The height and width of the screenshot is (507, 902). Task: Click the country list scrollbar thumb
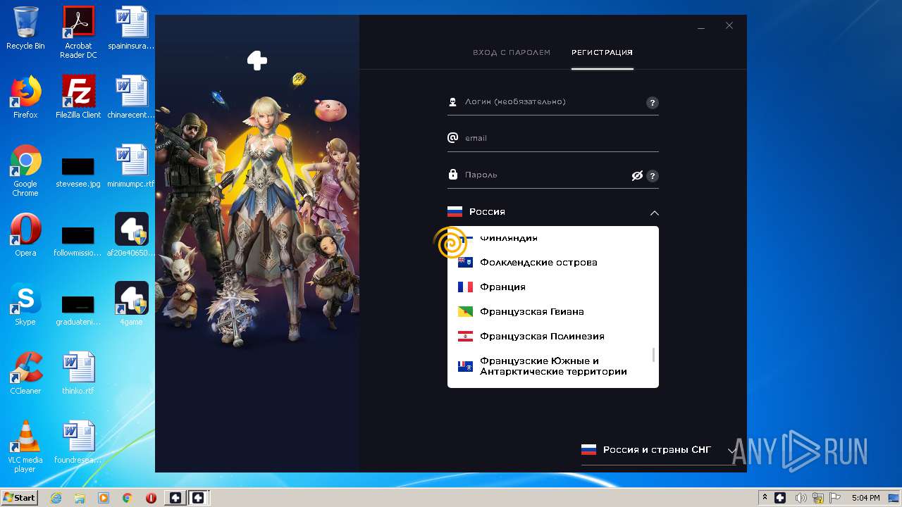tap(654, 355)
